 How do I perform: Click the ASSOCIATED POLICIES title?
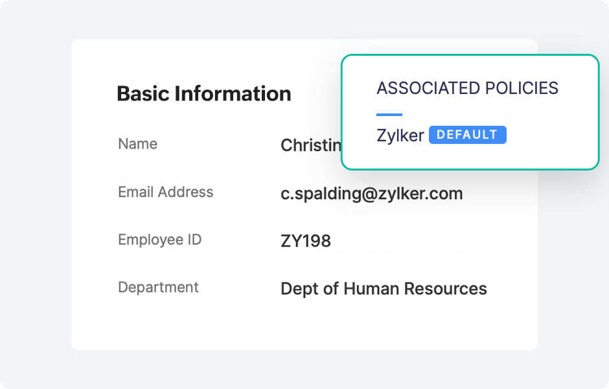(x=467, y=88)
